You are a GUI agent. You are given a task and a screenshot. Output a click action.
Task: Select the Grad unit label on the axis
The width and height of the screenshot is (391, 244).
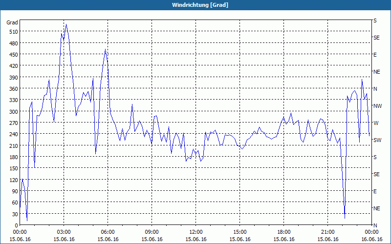[x=12, y=22]
